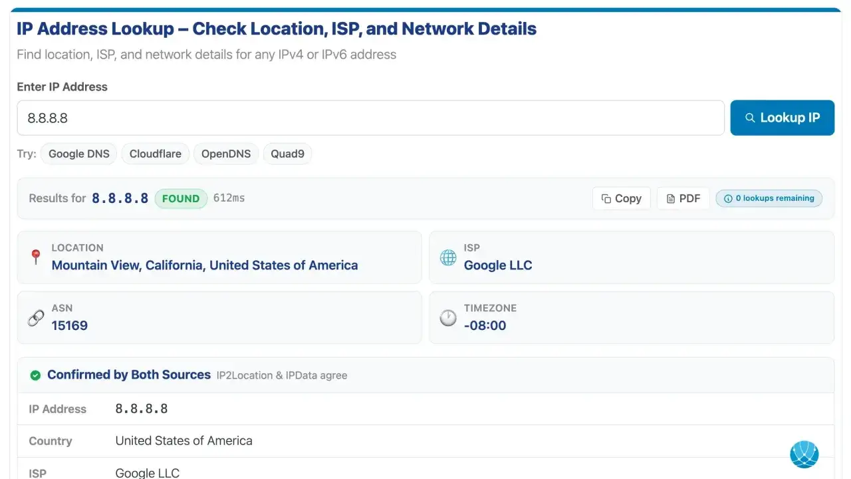
Task: Select the Google DNS suggestion chip
Action: pyautogui.click(x=78, y=154)
